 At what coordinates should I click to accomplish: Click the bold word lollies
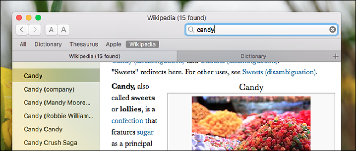130,109
